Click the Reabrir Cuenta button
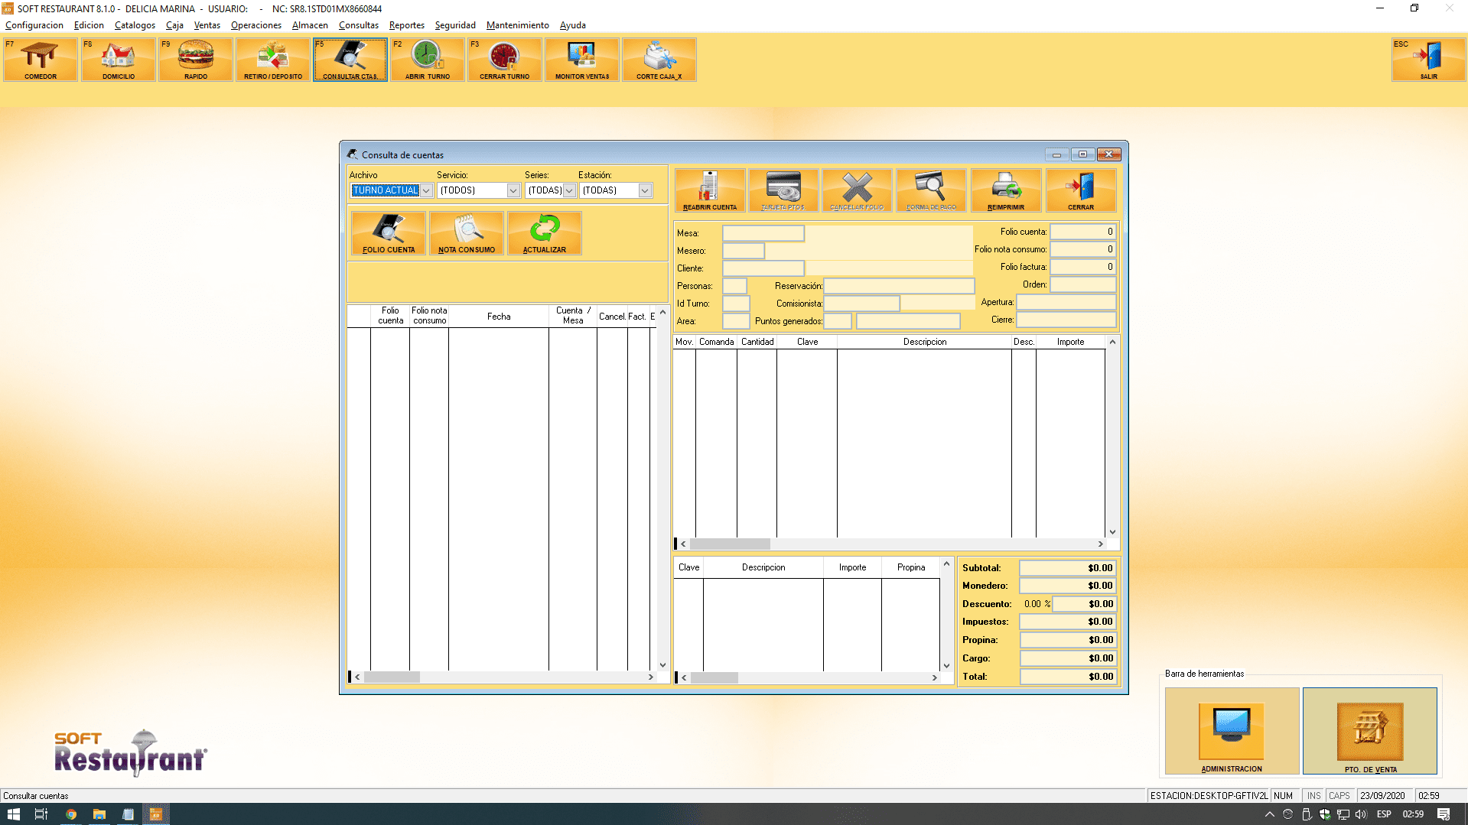This screenshot has height=825, width=1468. (710, 190)
